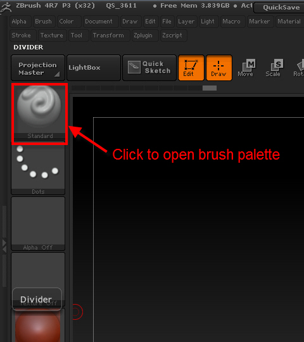Open the red material sphere selector

(x=38, y=325)
